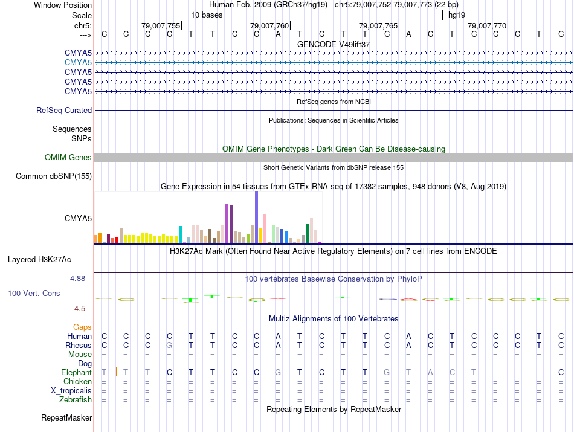Image resolution: width=574 pixels, height=432 pixels.
Task: Click the Zebrafish species label
Action: tap(76, 400)
